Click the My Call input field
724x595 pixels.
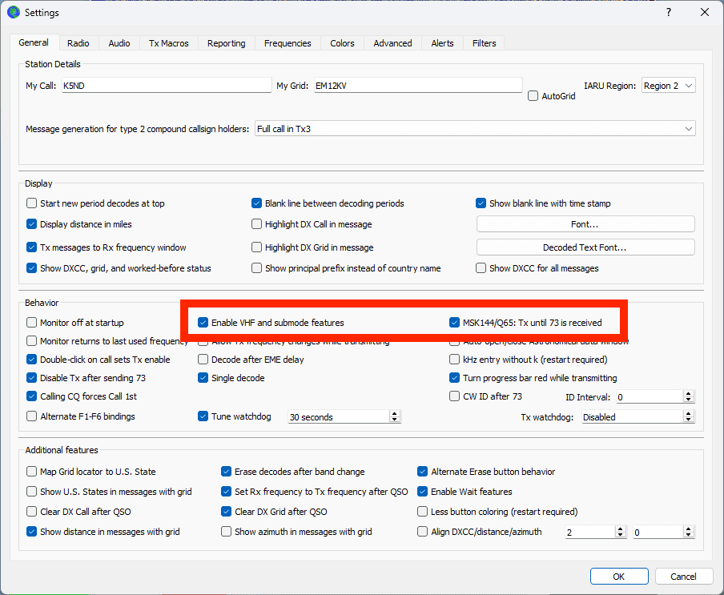click(x=166, y=86)
